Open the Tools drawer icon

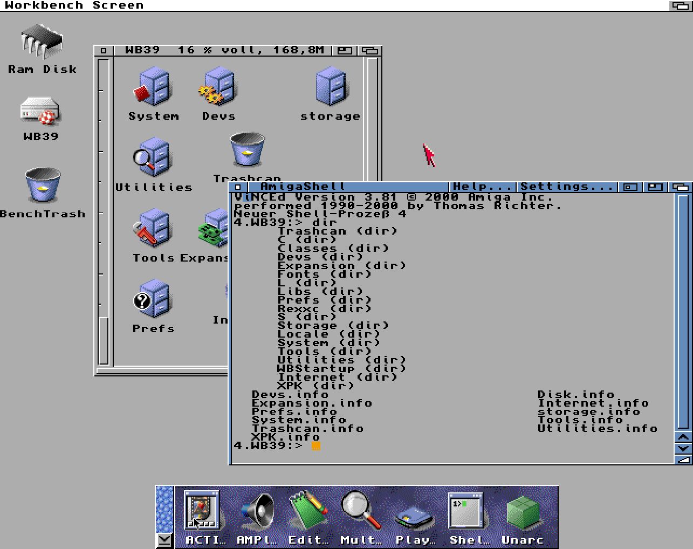pos(153,229)
